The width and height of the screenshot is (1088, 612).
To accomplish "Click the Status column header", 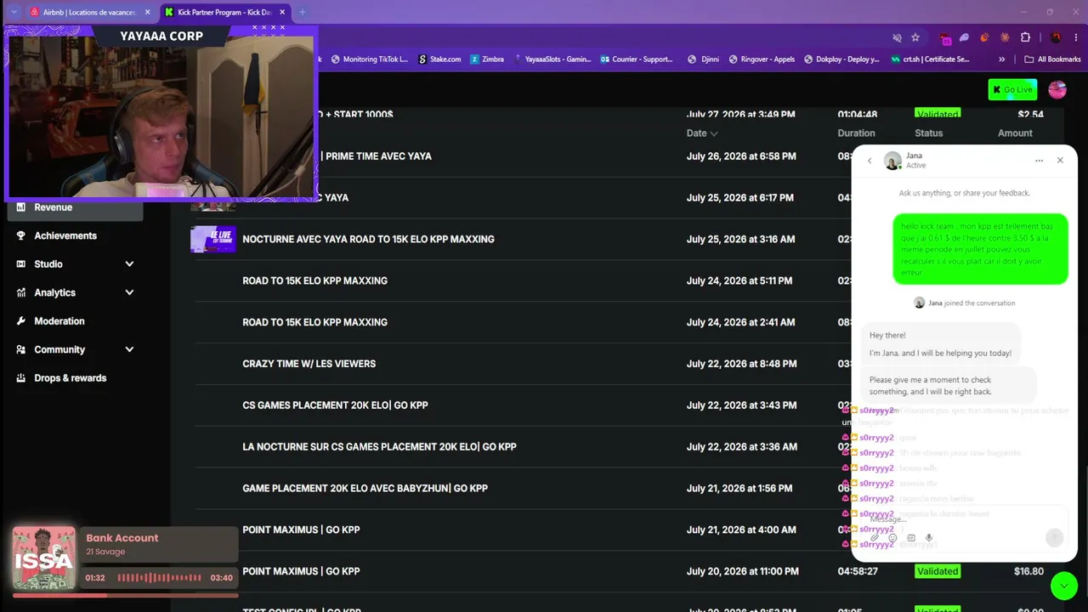I will pyautogui.click(x=928, y=133).
